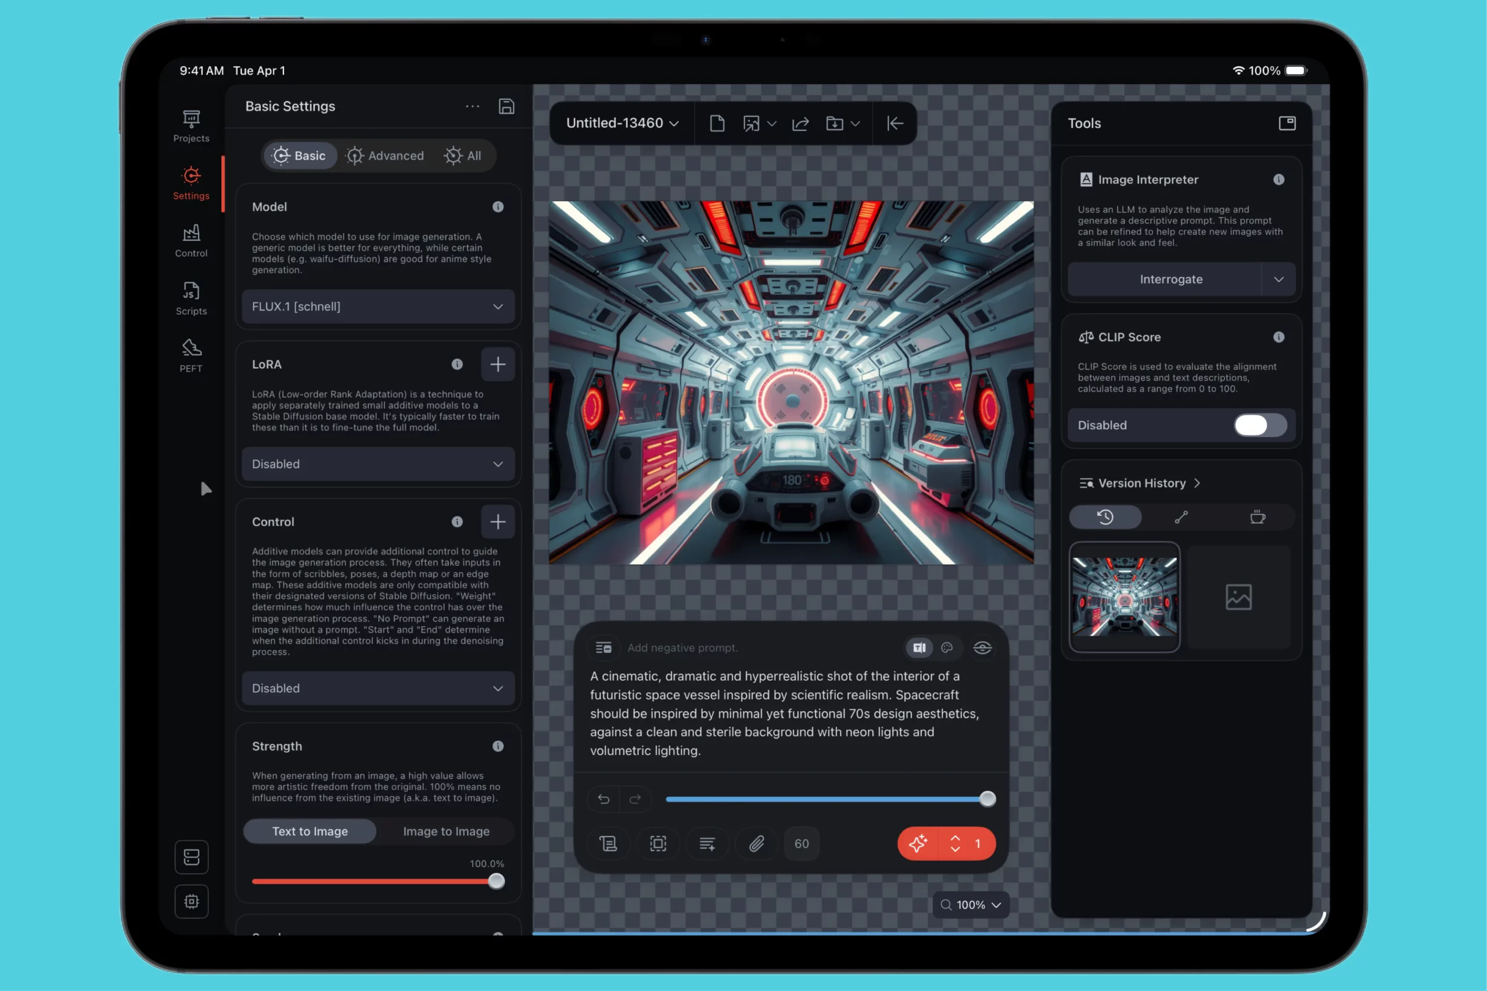Image resolution: width=1487 pixels, height=991 pixels.
Task: Switch to the All settings tab
Action: tap(462, 156)
